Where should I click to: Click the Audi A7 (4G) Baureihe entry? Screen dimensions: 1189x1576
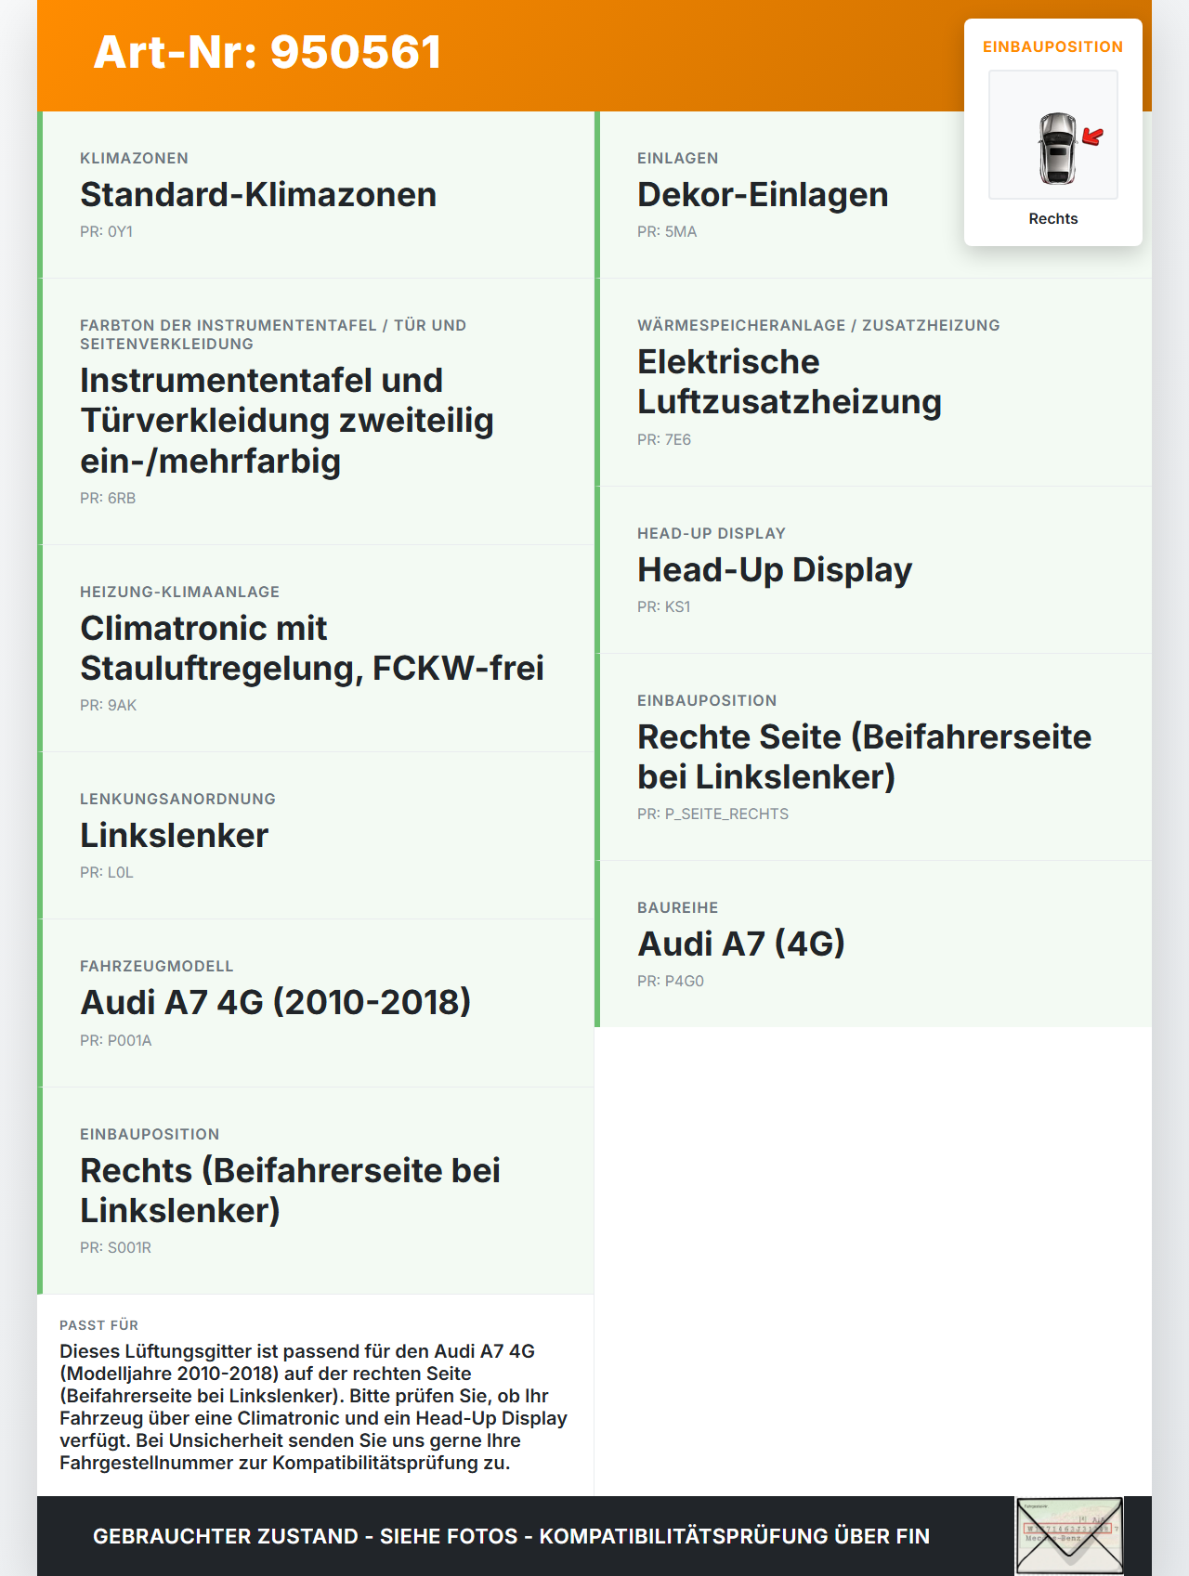[873, 944]
